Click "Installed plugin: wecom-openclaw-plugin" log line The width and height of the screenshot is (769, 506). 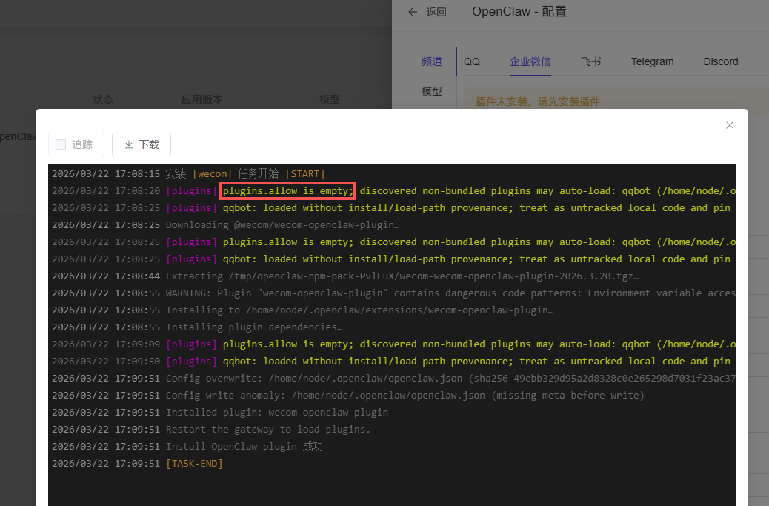coord(276,413)
